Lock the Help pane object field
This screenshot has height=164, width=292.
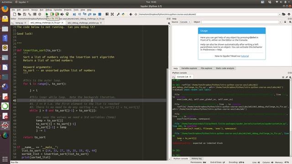click(285, 22)
